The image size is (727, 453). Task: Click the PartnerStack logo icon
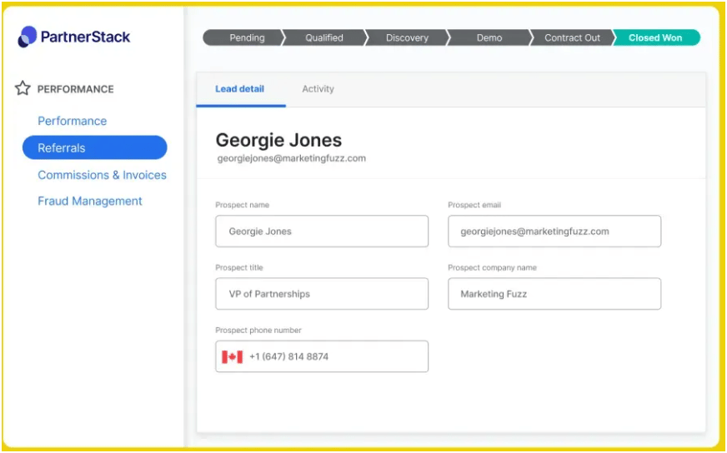tap(27, 37)
